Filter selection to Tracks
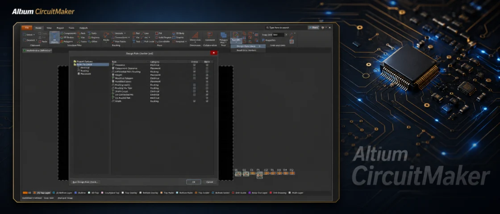Screen dimensions: 500x214 point(82,41)
